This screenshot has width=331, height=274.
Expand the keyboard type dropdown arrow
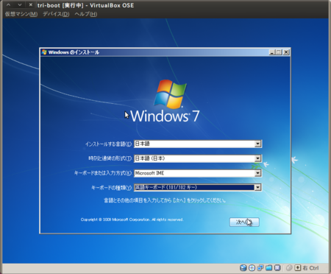coord(257,188)
